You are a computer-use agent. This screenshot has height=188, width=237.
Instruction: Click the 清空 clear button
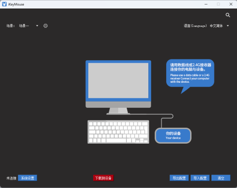(x=221, y=178)
